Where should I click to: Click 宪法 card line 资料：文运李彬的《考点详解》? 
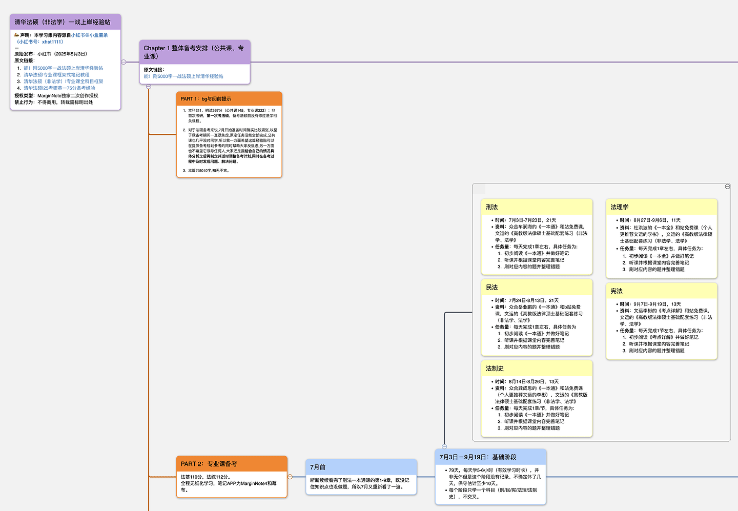(666, 317)
